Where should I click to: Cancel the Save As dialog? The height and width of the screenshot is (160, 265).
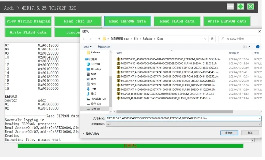point(250,133)
